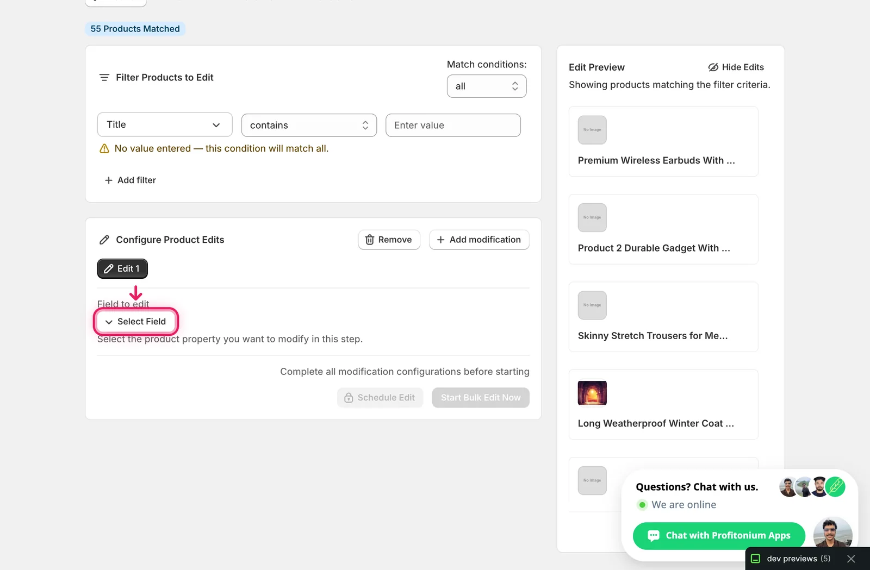Click the trash icon on Remove
The width and height of the screenshot is (870, 570).
(x=370, y=240)
